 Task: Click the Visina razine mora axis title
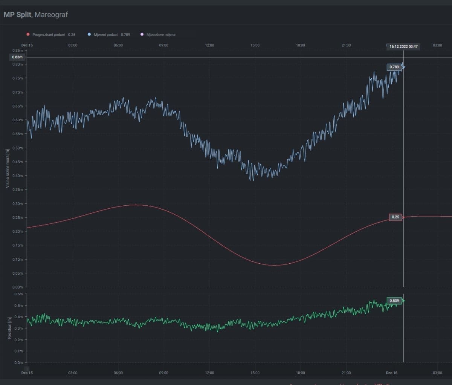coord(7,168)
